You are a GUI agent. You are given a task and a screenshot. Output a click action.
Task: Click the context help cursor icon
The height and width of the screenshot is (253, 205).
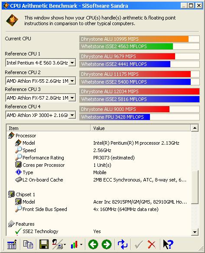coord(168,244)
